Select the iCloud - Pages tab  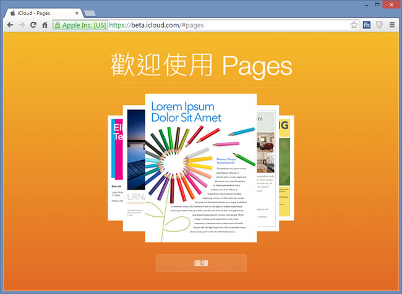pyautogui.click(x=43, y=13)
